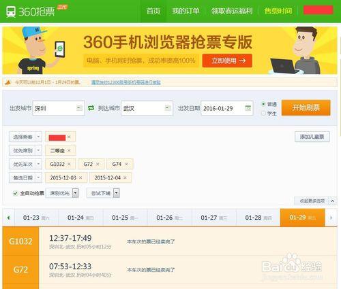Click 07:53-12:33 time text
Viewport: 341px width, 289px height.
click(x=70, y=267)
